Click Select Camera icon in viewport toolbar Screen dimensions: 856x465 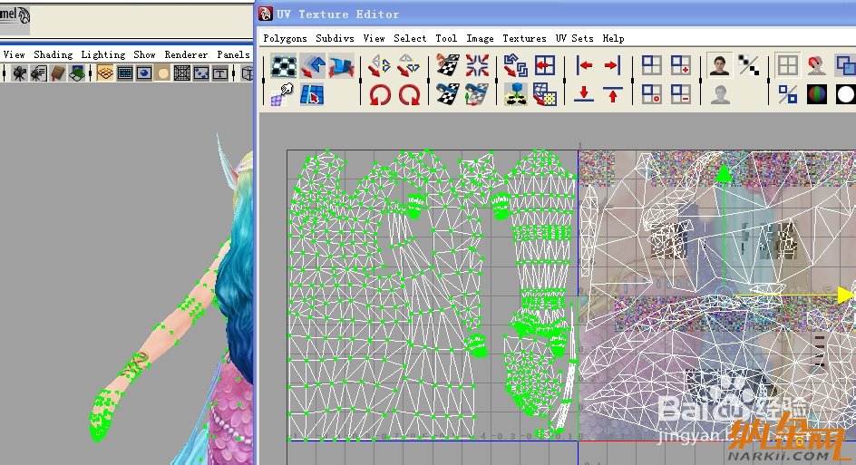pyautogui.click(x=19, y=73)
